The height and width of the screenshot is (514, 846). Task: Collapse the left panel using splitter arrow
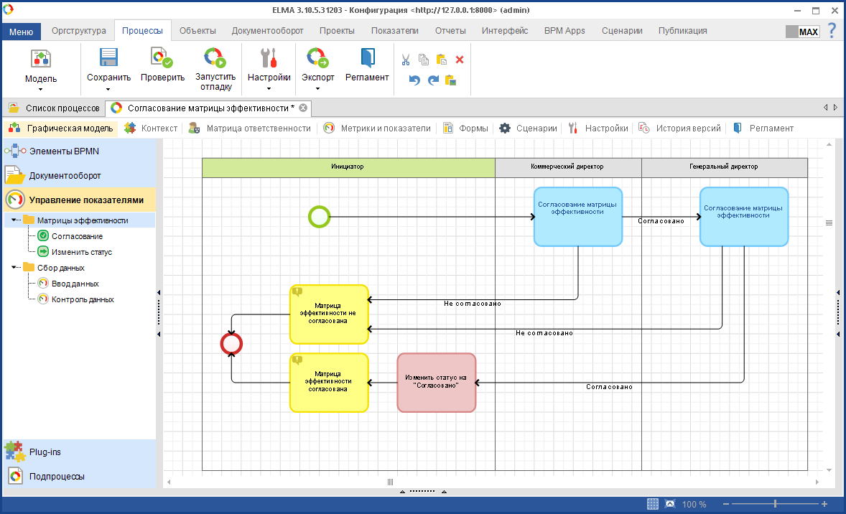tap(159, 292)
